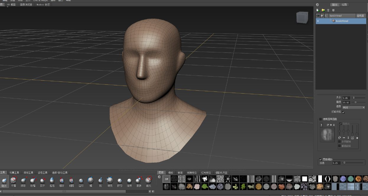Enable the 垂直翻转 checkbox

[339, 146]
